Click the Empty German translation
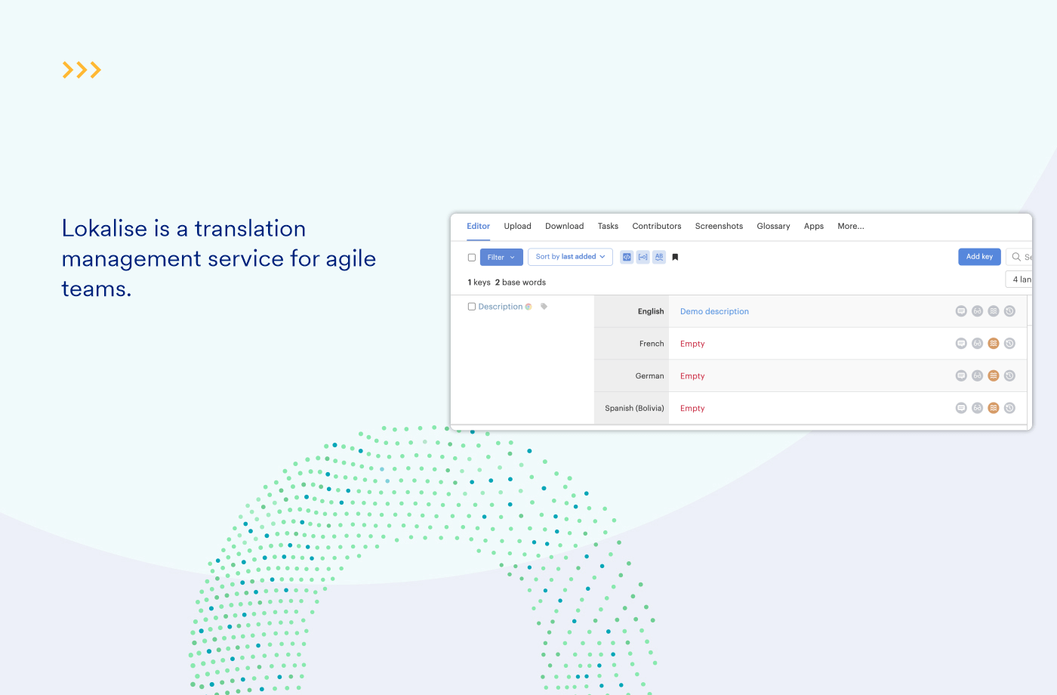This screenshot has width=1057, height=695. pos(692,375)
